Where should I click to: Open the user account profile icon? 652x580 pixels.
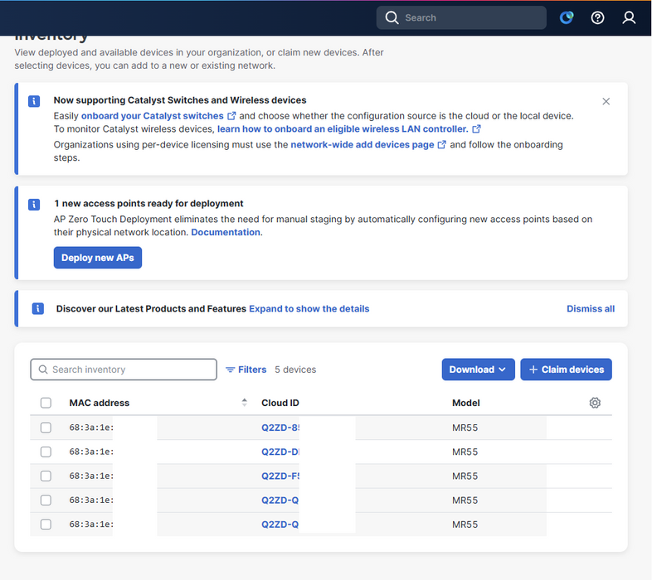point(629,17)
